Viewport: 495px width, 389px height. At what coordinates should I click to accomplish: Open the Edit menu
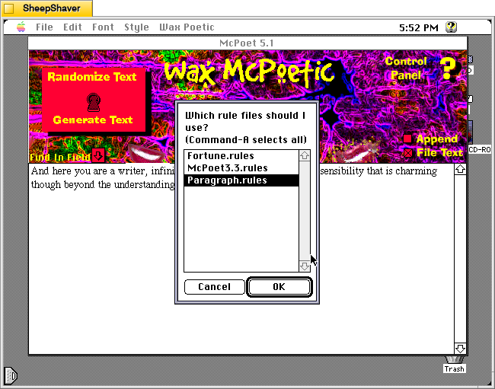(72, 27)
